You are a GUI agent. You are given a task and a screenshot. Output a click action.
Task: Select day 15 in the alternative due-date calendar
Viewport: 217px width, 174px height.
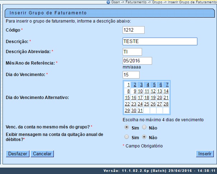click(127, 98)
